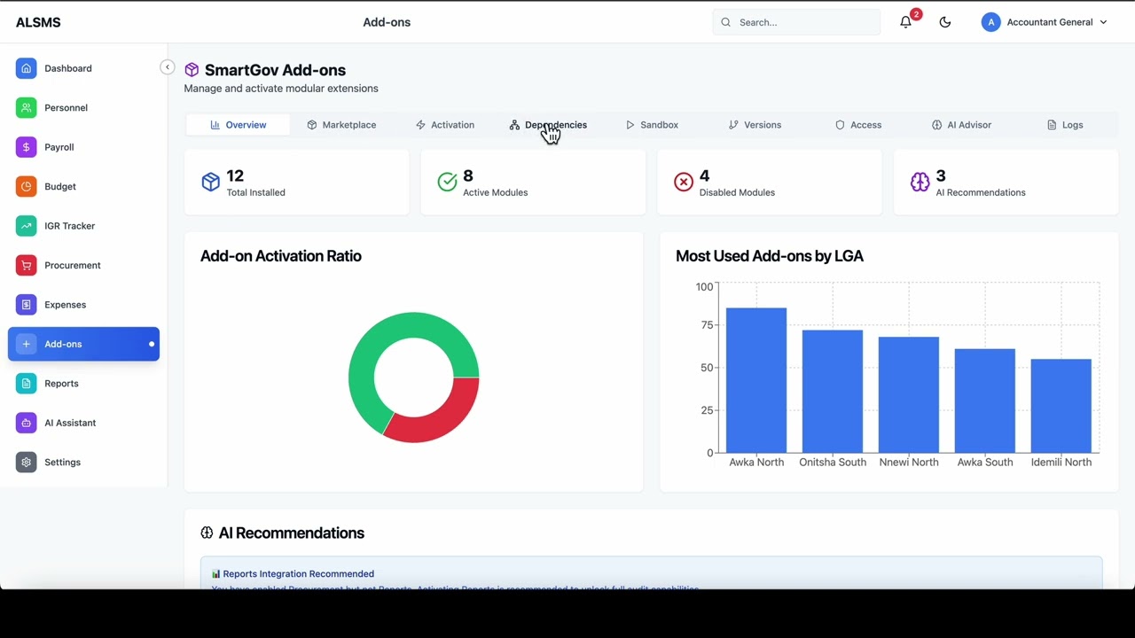Open the Access tab
The height and width of the screenshot is (638, 1135).
pyautogui.click(x=858, y=125)
